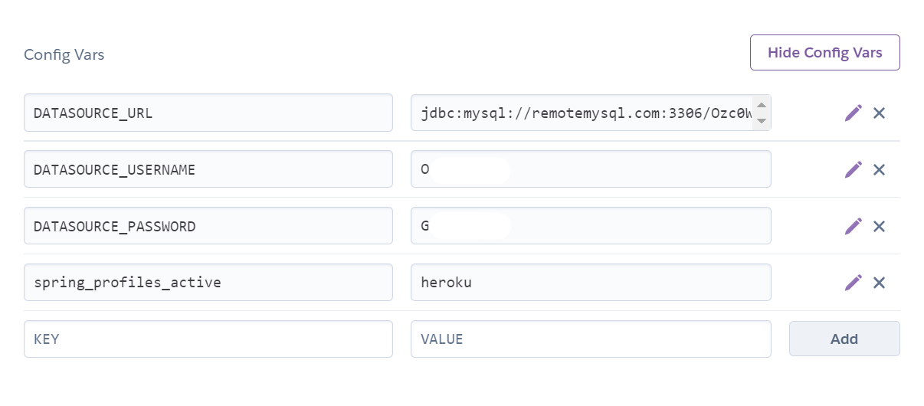The width and height of the screenshot is (924, 406).
Task: Edit the DATASOURCE_USERNAME variable
Action: (x=853, y=169)
